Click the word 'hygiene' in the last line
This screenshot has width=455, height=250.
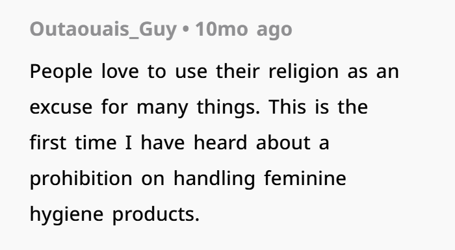coord(66,215)
